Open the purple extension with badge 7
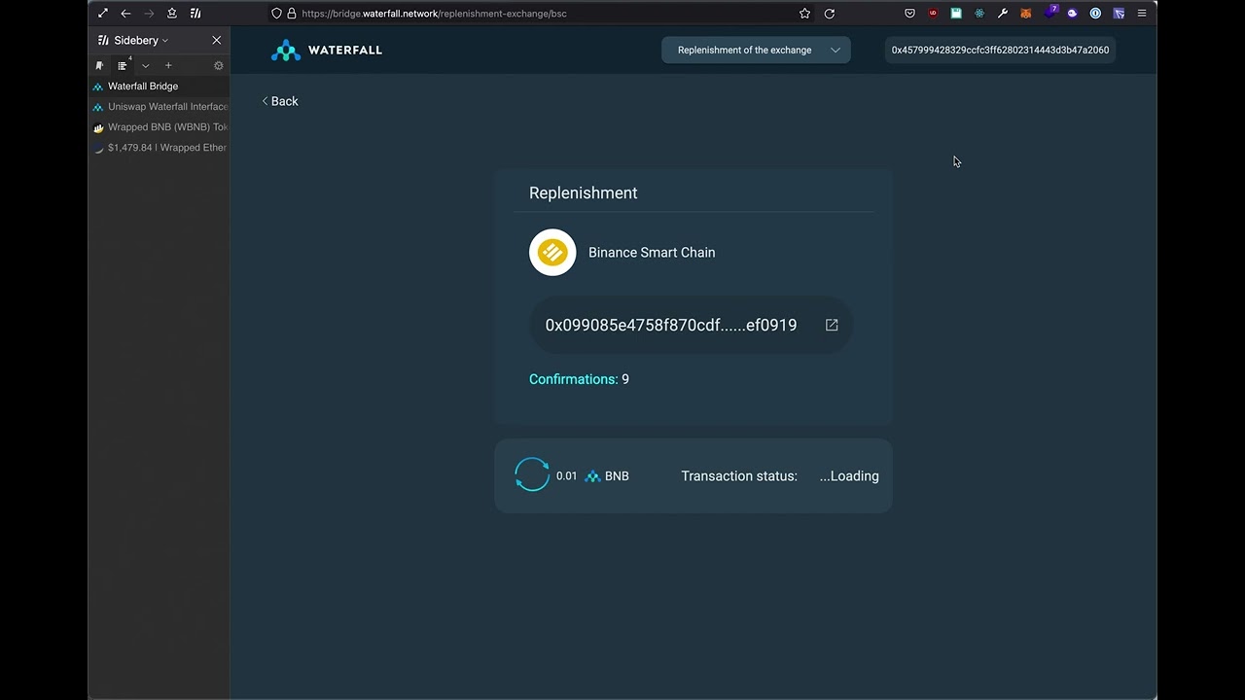1245x700 pixels. coord(1049,13)
